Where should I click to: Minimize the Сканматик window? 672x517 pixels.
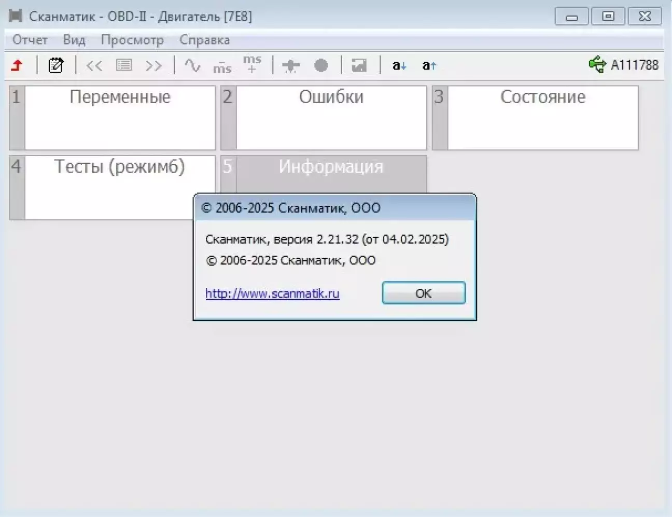[x=571, y=17]
